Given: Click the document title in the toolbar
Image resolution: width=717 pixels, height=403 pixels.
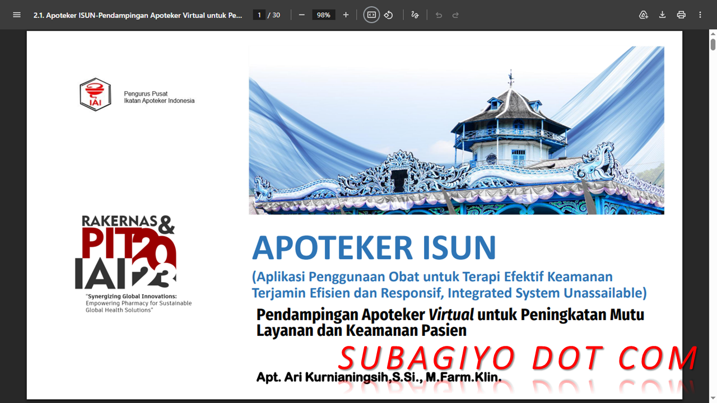Looking at the screenshot, I should (x=138, y=15).
